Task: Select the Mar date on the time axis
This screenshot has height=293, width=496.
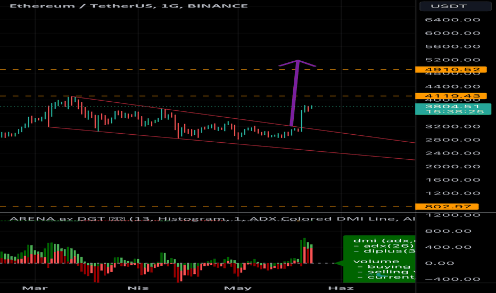Action: click(x=35, y=287)
